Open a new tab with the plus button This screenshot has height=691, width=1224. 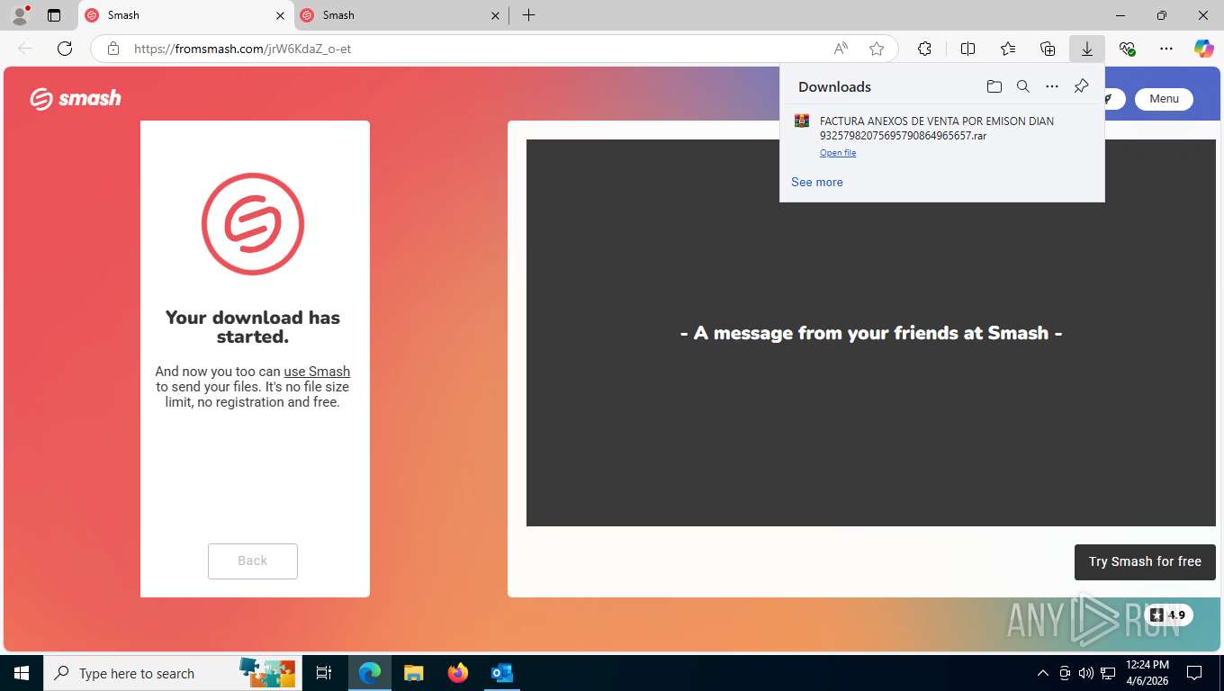(528, 15)
